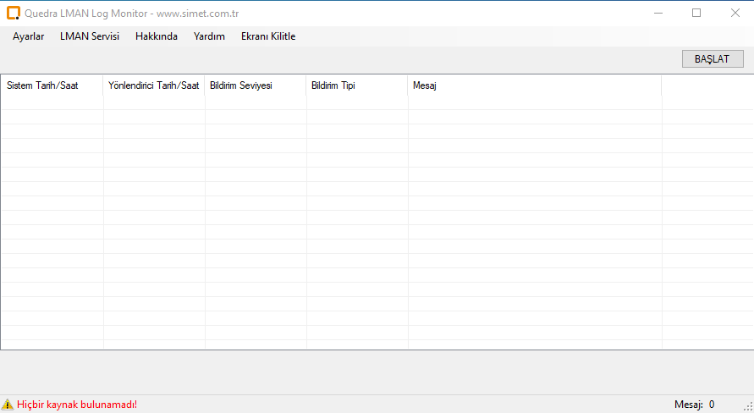This screenshot has height=413, width=754.
Task: Click the Yönlendirici Tarih/Saat column header
Action: 154,85
